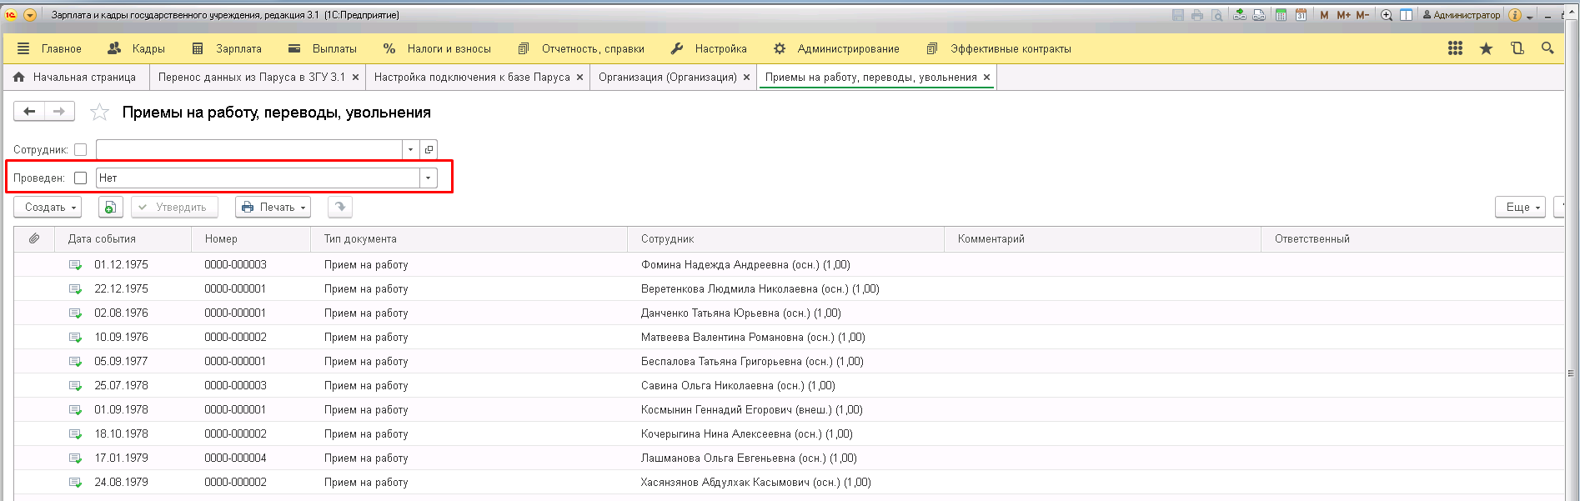1580x501 pixels.
Task: Click the search magnifier in yellow panel
Action: pos(1547,48)
